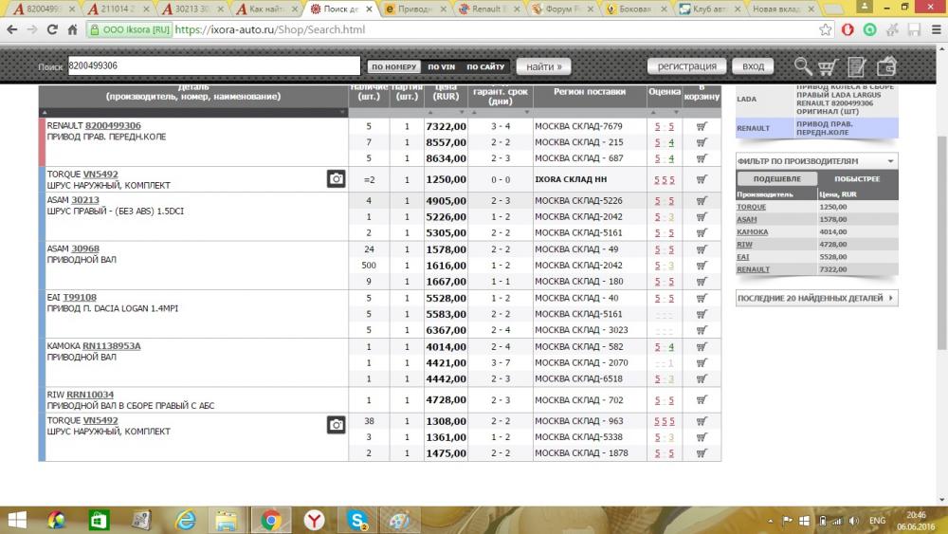Screen dimensions: 948x534
Task: Open ENG language indicator in tray
Action: [877, 521]
